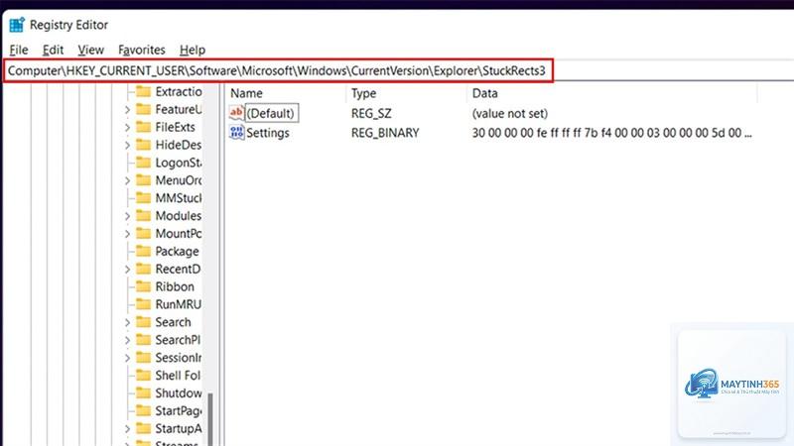Image resolution: width=794 pixels, height=446 pixels.
Task: Click the MountPc folder icon
Action: click(x=143, y=233)
